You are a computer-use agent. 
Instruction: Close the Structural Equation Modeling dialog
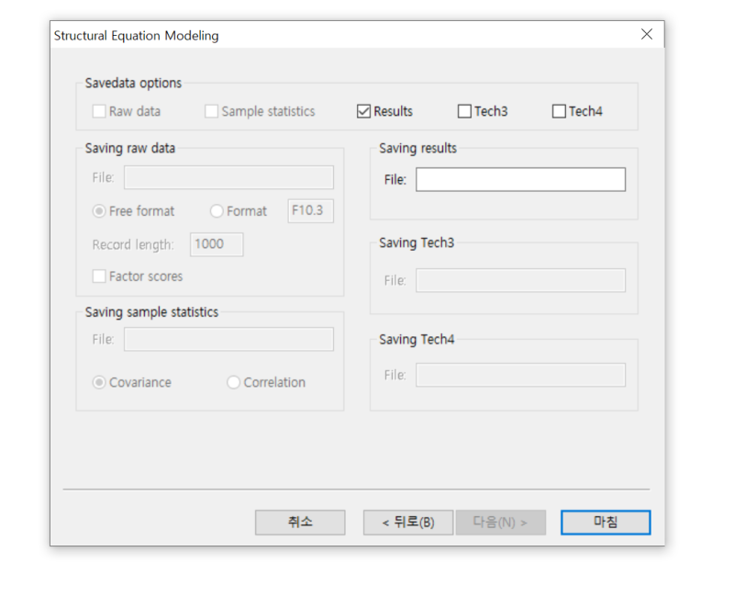click(647, 34)
